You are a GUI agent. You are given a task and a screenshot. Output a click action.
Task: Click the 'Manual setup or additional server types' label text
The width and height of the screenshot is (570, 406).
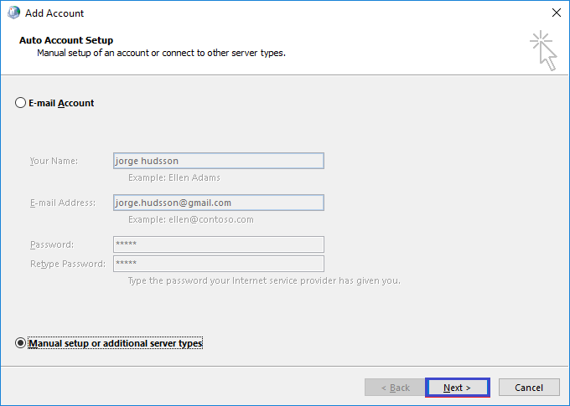pyautogui.click(x=115, y=343)
